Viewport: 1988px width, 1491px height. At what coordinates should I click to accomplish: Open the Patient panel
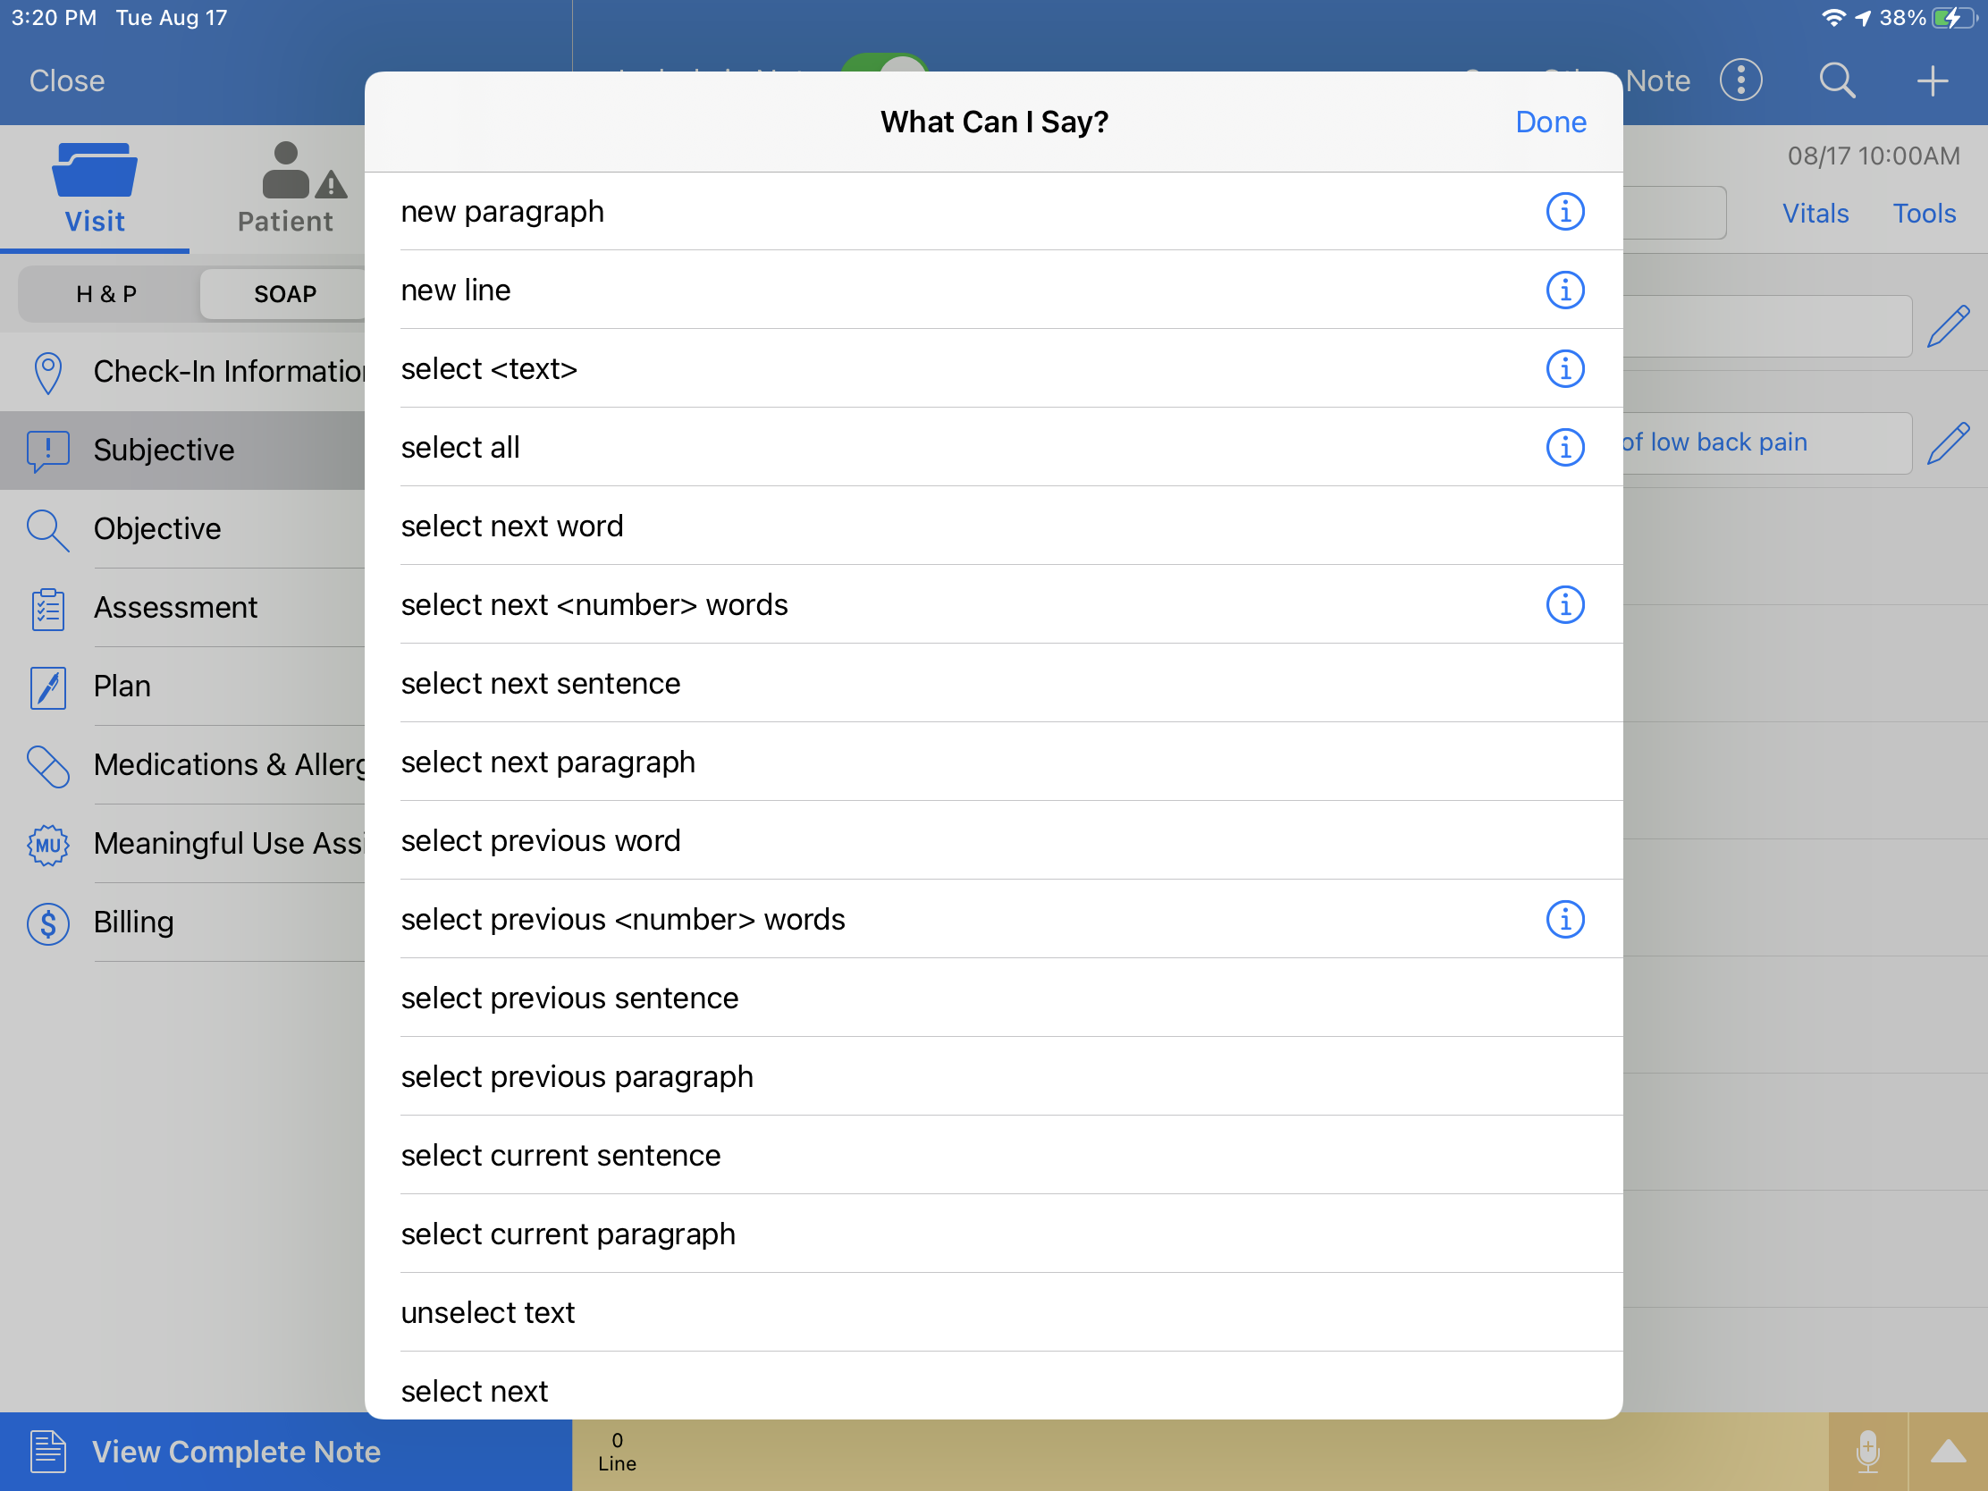click(285, 183)
